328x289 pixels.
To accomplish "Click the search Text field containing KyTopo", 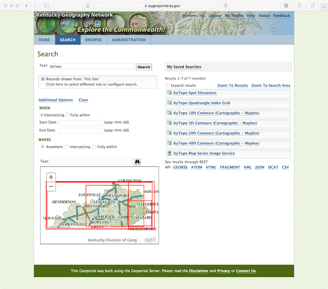I will 91,66.
